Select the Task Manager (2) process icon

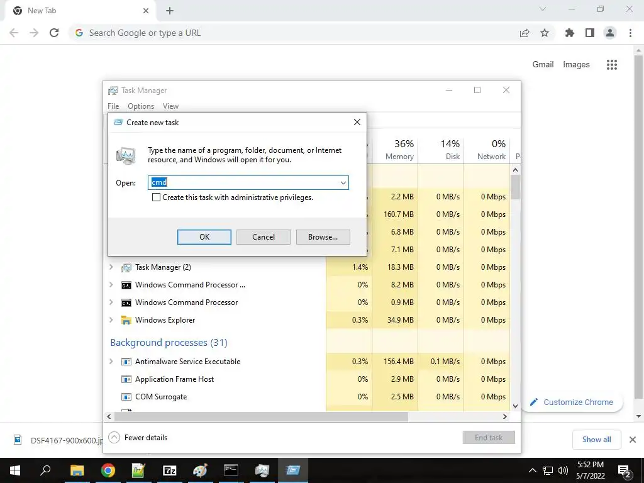(x=126, y=267)
